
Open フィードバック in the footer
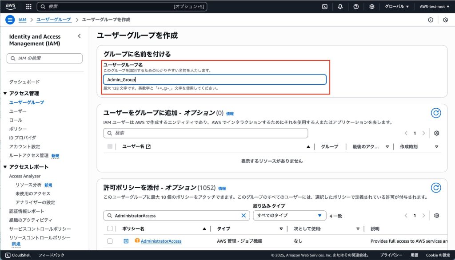point(52,255)
